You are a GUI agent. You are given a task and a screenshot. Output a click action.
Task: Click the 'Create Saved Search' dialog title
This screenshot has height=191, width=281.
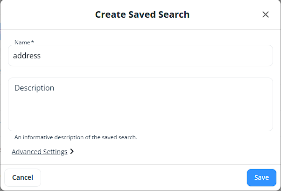pos(142,14)
